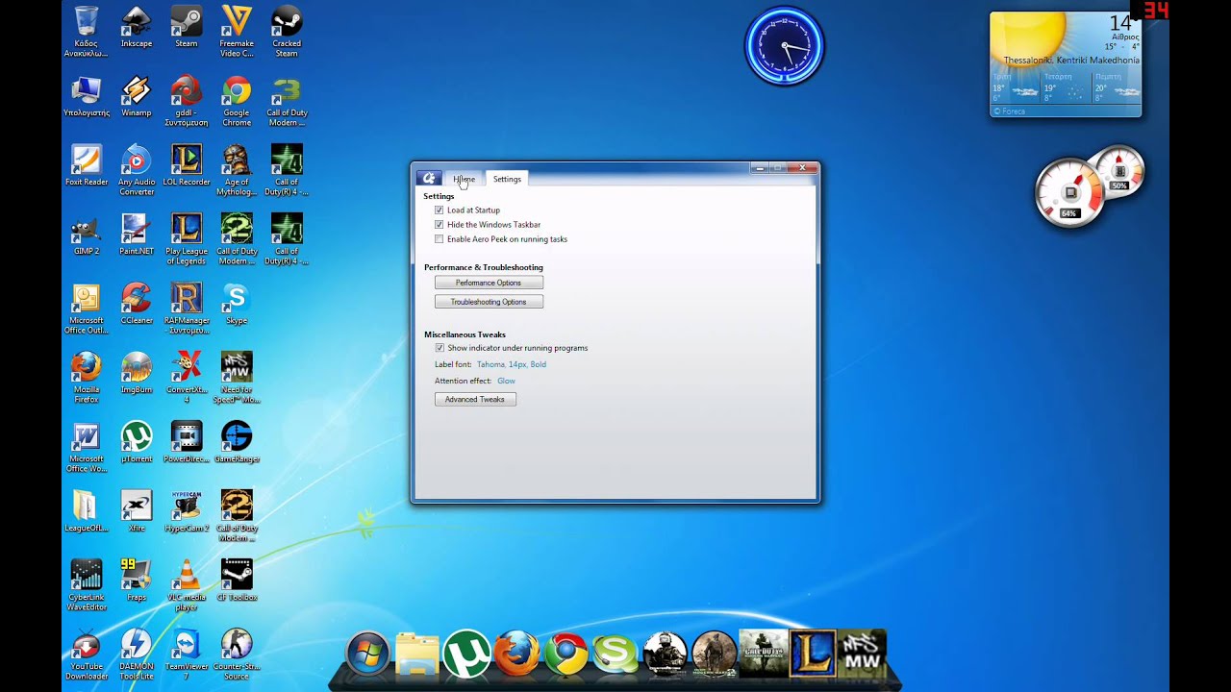This screenshot has width=1231, height=692.
Task: Click the application logo menu button
Action: [429, 179]
